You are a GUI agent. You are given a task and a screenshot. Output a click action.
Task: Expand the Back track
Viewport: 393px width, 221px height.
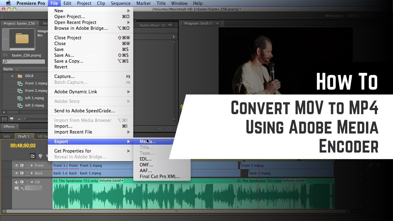pyautogui.click(x=32, y=173)
